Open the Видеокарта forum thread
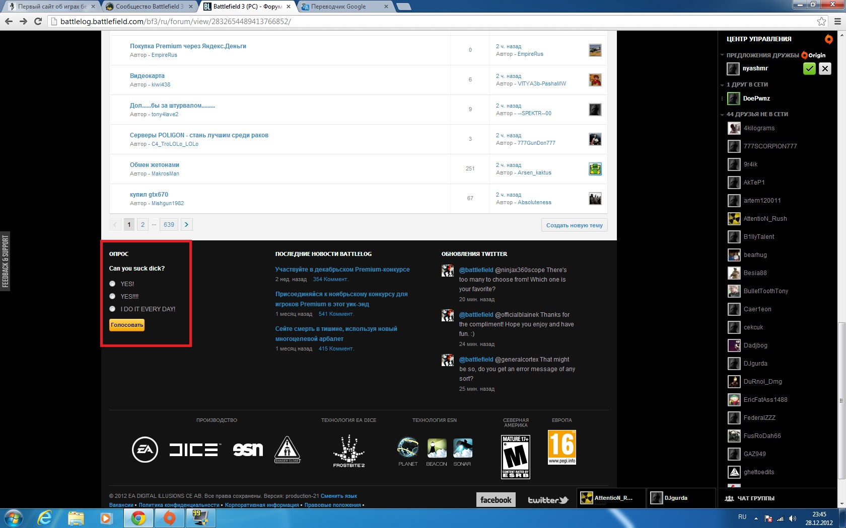The width and height of the screenshot is (846, 528). pos(147,76)
